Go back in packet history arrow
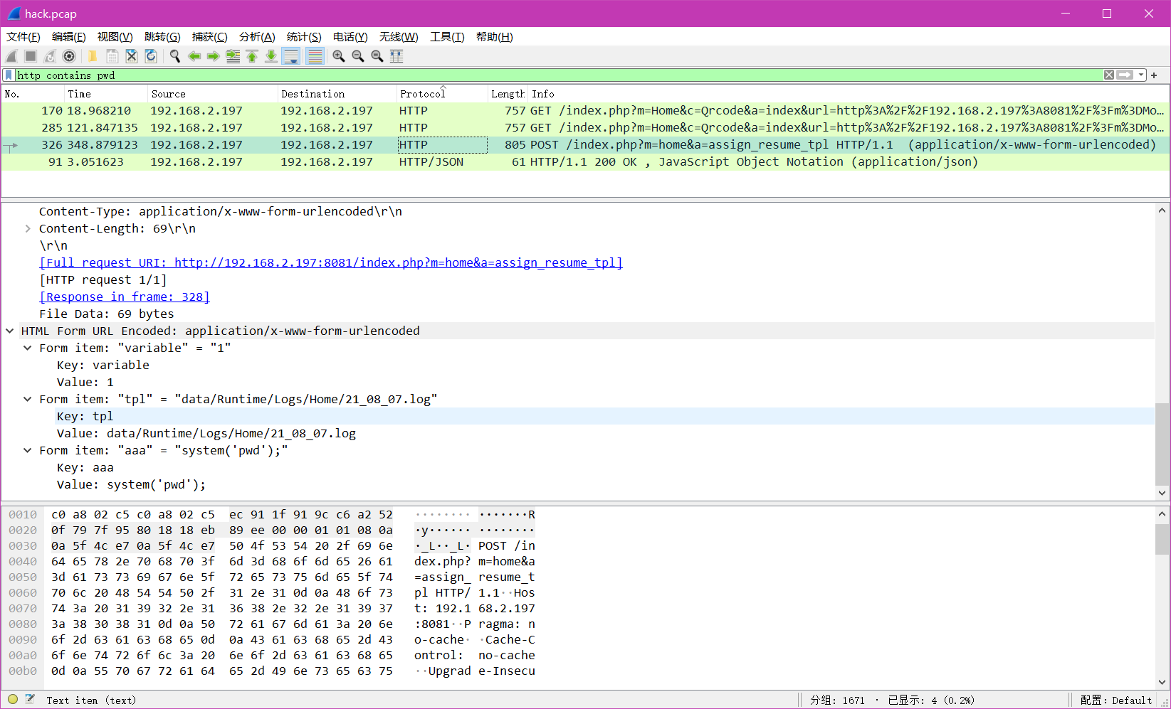This screenshot has width=1171, height=709. pos(194,56)
